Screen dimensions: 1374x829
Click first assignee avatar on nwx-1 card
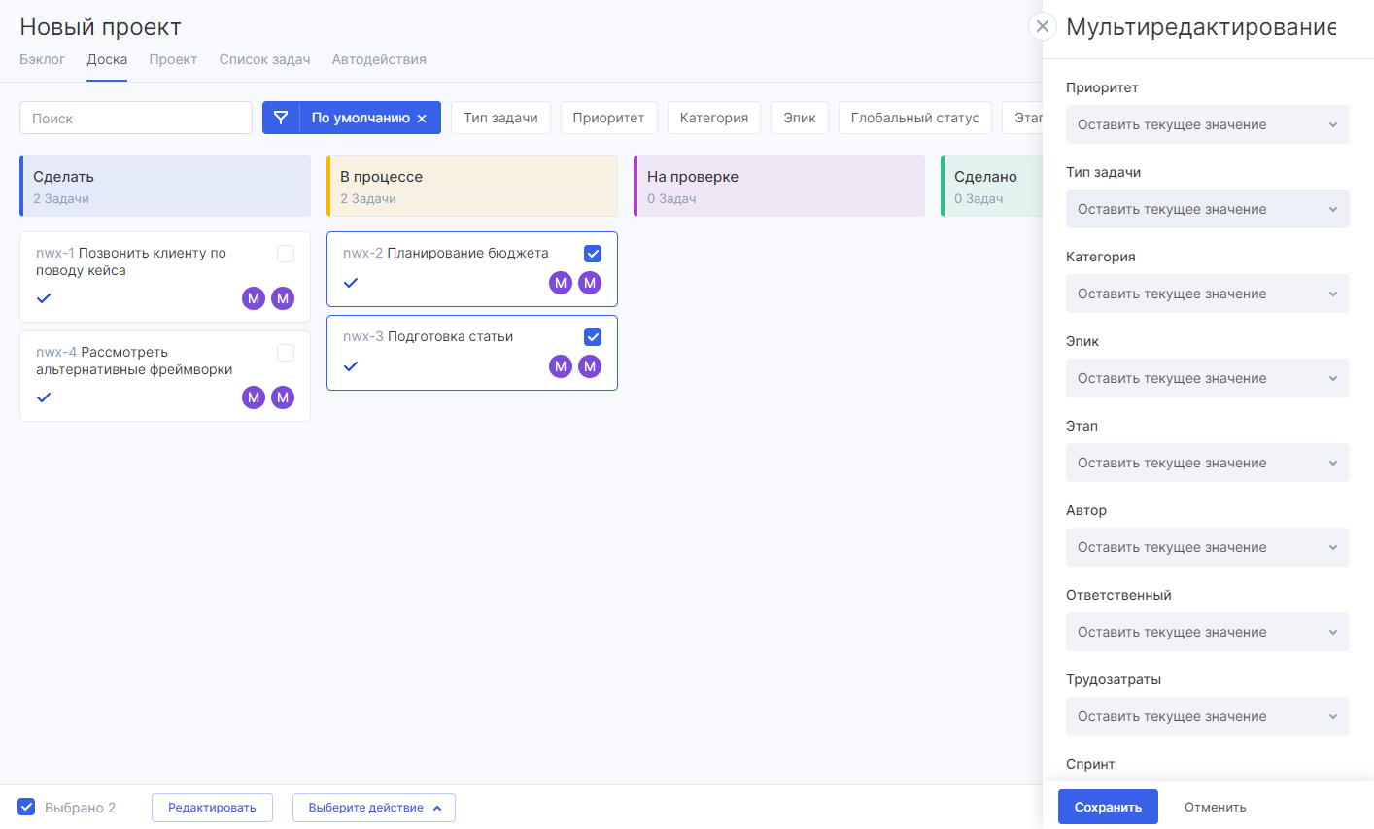click(254, 298)
